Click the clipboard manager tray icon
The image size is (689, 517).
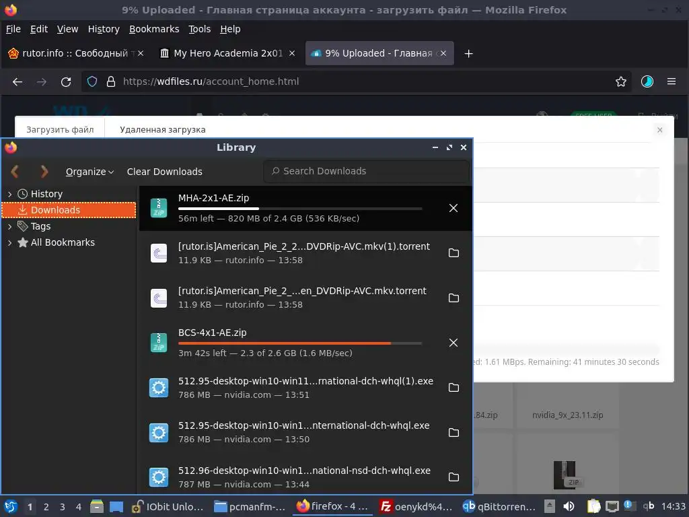[593, 506]
